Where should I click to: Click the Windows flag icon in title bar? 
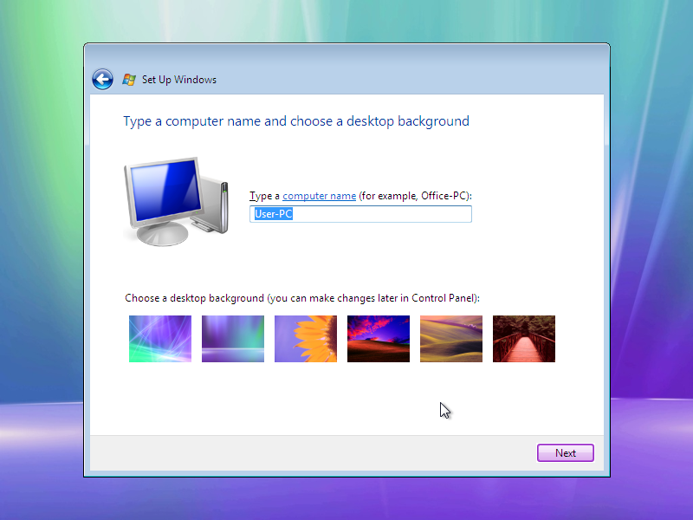pos(128,79)
